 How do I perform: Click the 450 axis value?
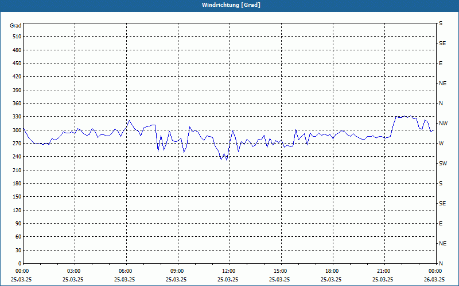click(x=17, y=63)
